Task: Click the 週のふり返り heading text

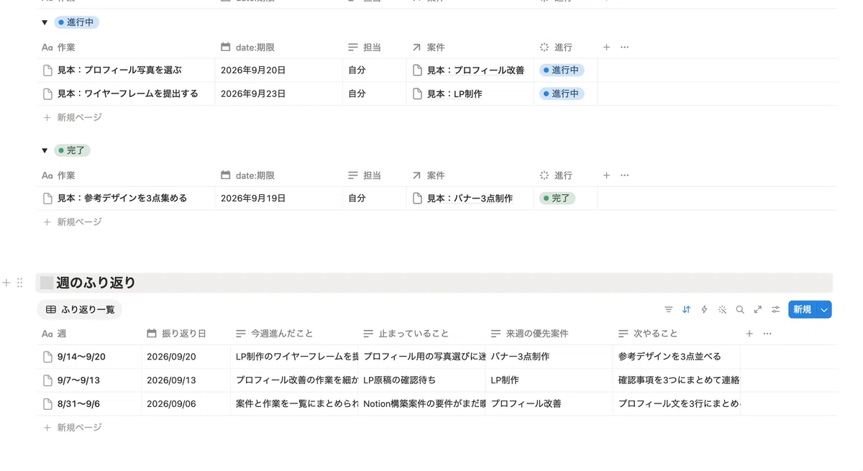Action: point(96,283)
